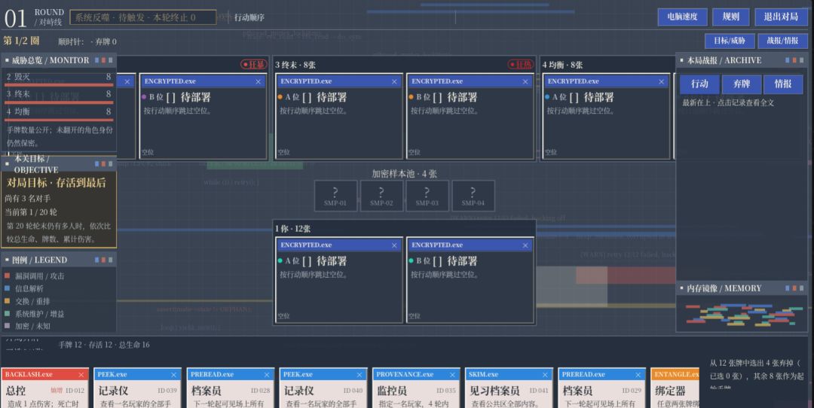The image size is (814, 408).
Task: Close the SKIM.exe 见习档案员 card
Action: pyautogui.click(x=545, y=375)
